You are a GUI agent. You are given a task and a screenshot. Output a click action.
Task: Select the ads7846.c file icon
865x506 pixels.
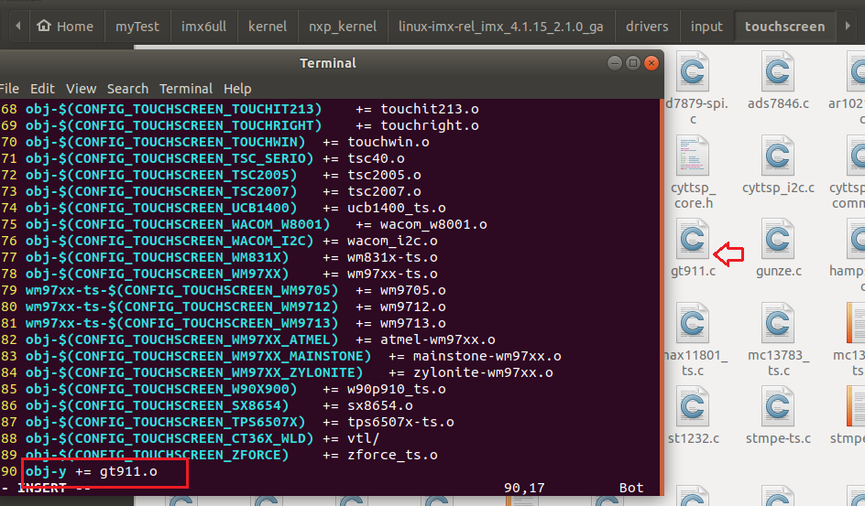778,71
